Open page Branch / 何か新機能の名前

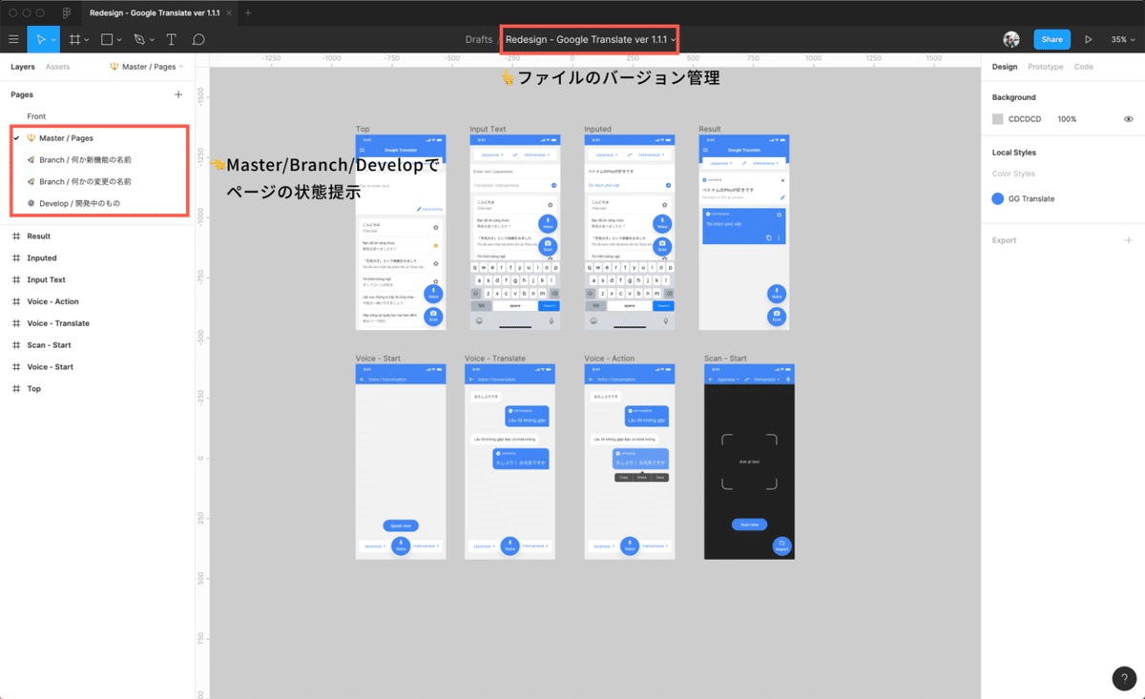(x=99, y=159)
